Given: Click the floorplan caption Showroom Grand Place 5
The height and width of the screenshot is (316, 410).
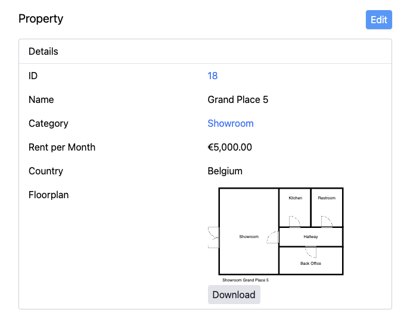Looking at the screenshot, I should coord(246,280).
